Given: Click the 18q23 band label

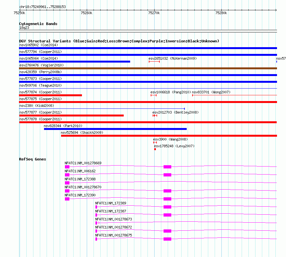Looking at the screenshot, I should [x=24, y=28].
